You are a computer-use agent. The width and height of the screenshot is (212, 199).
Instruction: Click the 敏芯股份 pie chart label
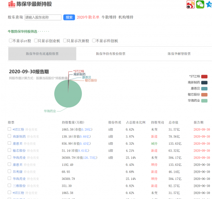[x=91, y=81]
